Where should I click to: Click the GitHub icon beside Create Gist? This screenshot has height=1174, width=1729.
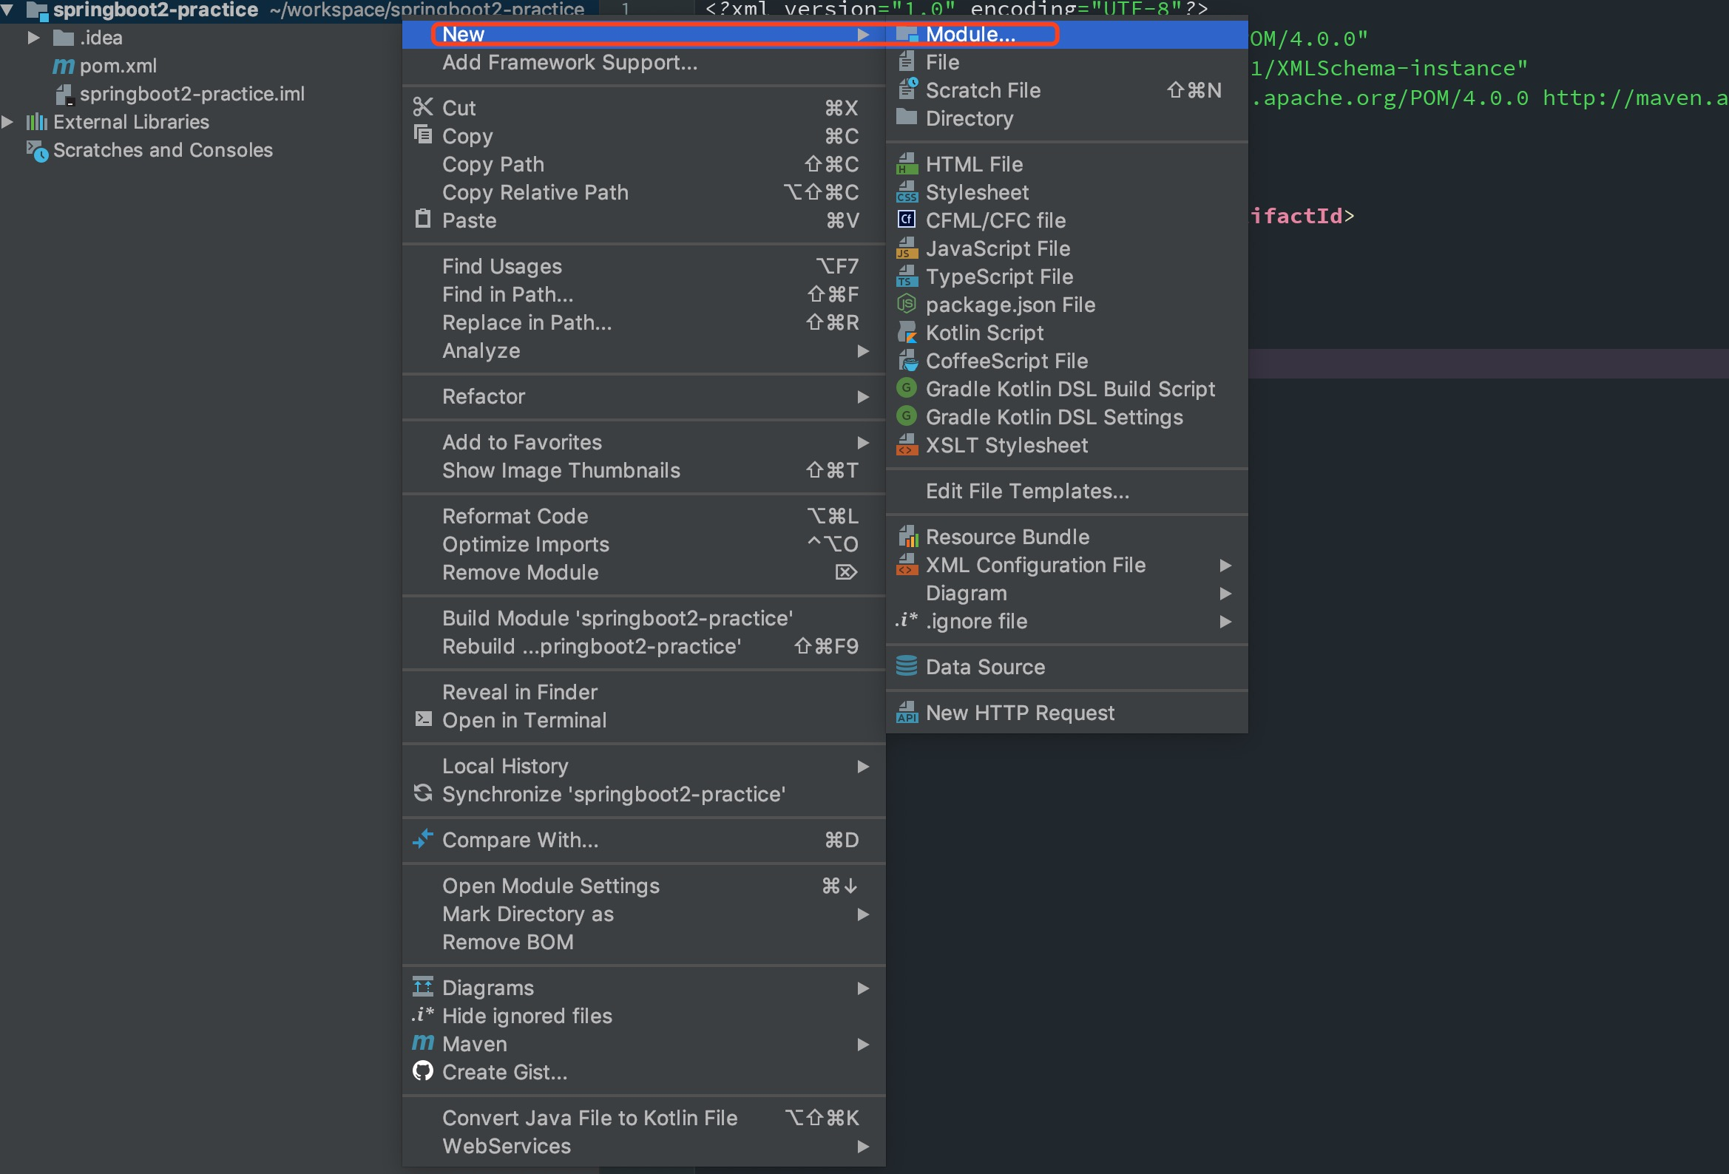422,1071
